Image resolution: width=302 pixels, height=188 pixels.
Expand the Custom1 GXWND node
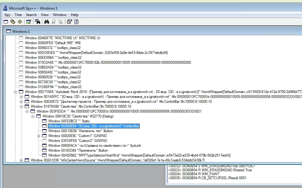click(39, 136)
